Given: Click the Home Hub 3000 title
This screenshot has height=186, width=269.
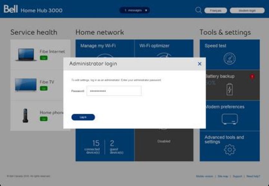Looking at the screenshot, I should pyautogui.click(x=41, y=10).
